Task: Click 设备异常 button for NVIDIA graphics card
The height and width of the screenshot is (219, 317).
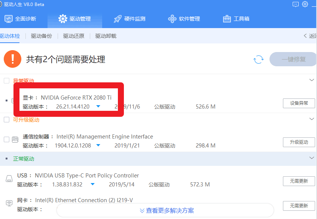Action: point(299,103)
